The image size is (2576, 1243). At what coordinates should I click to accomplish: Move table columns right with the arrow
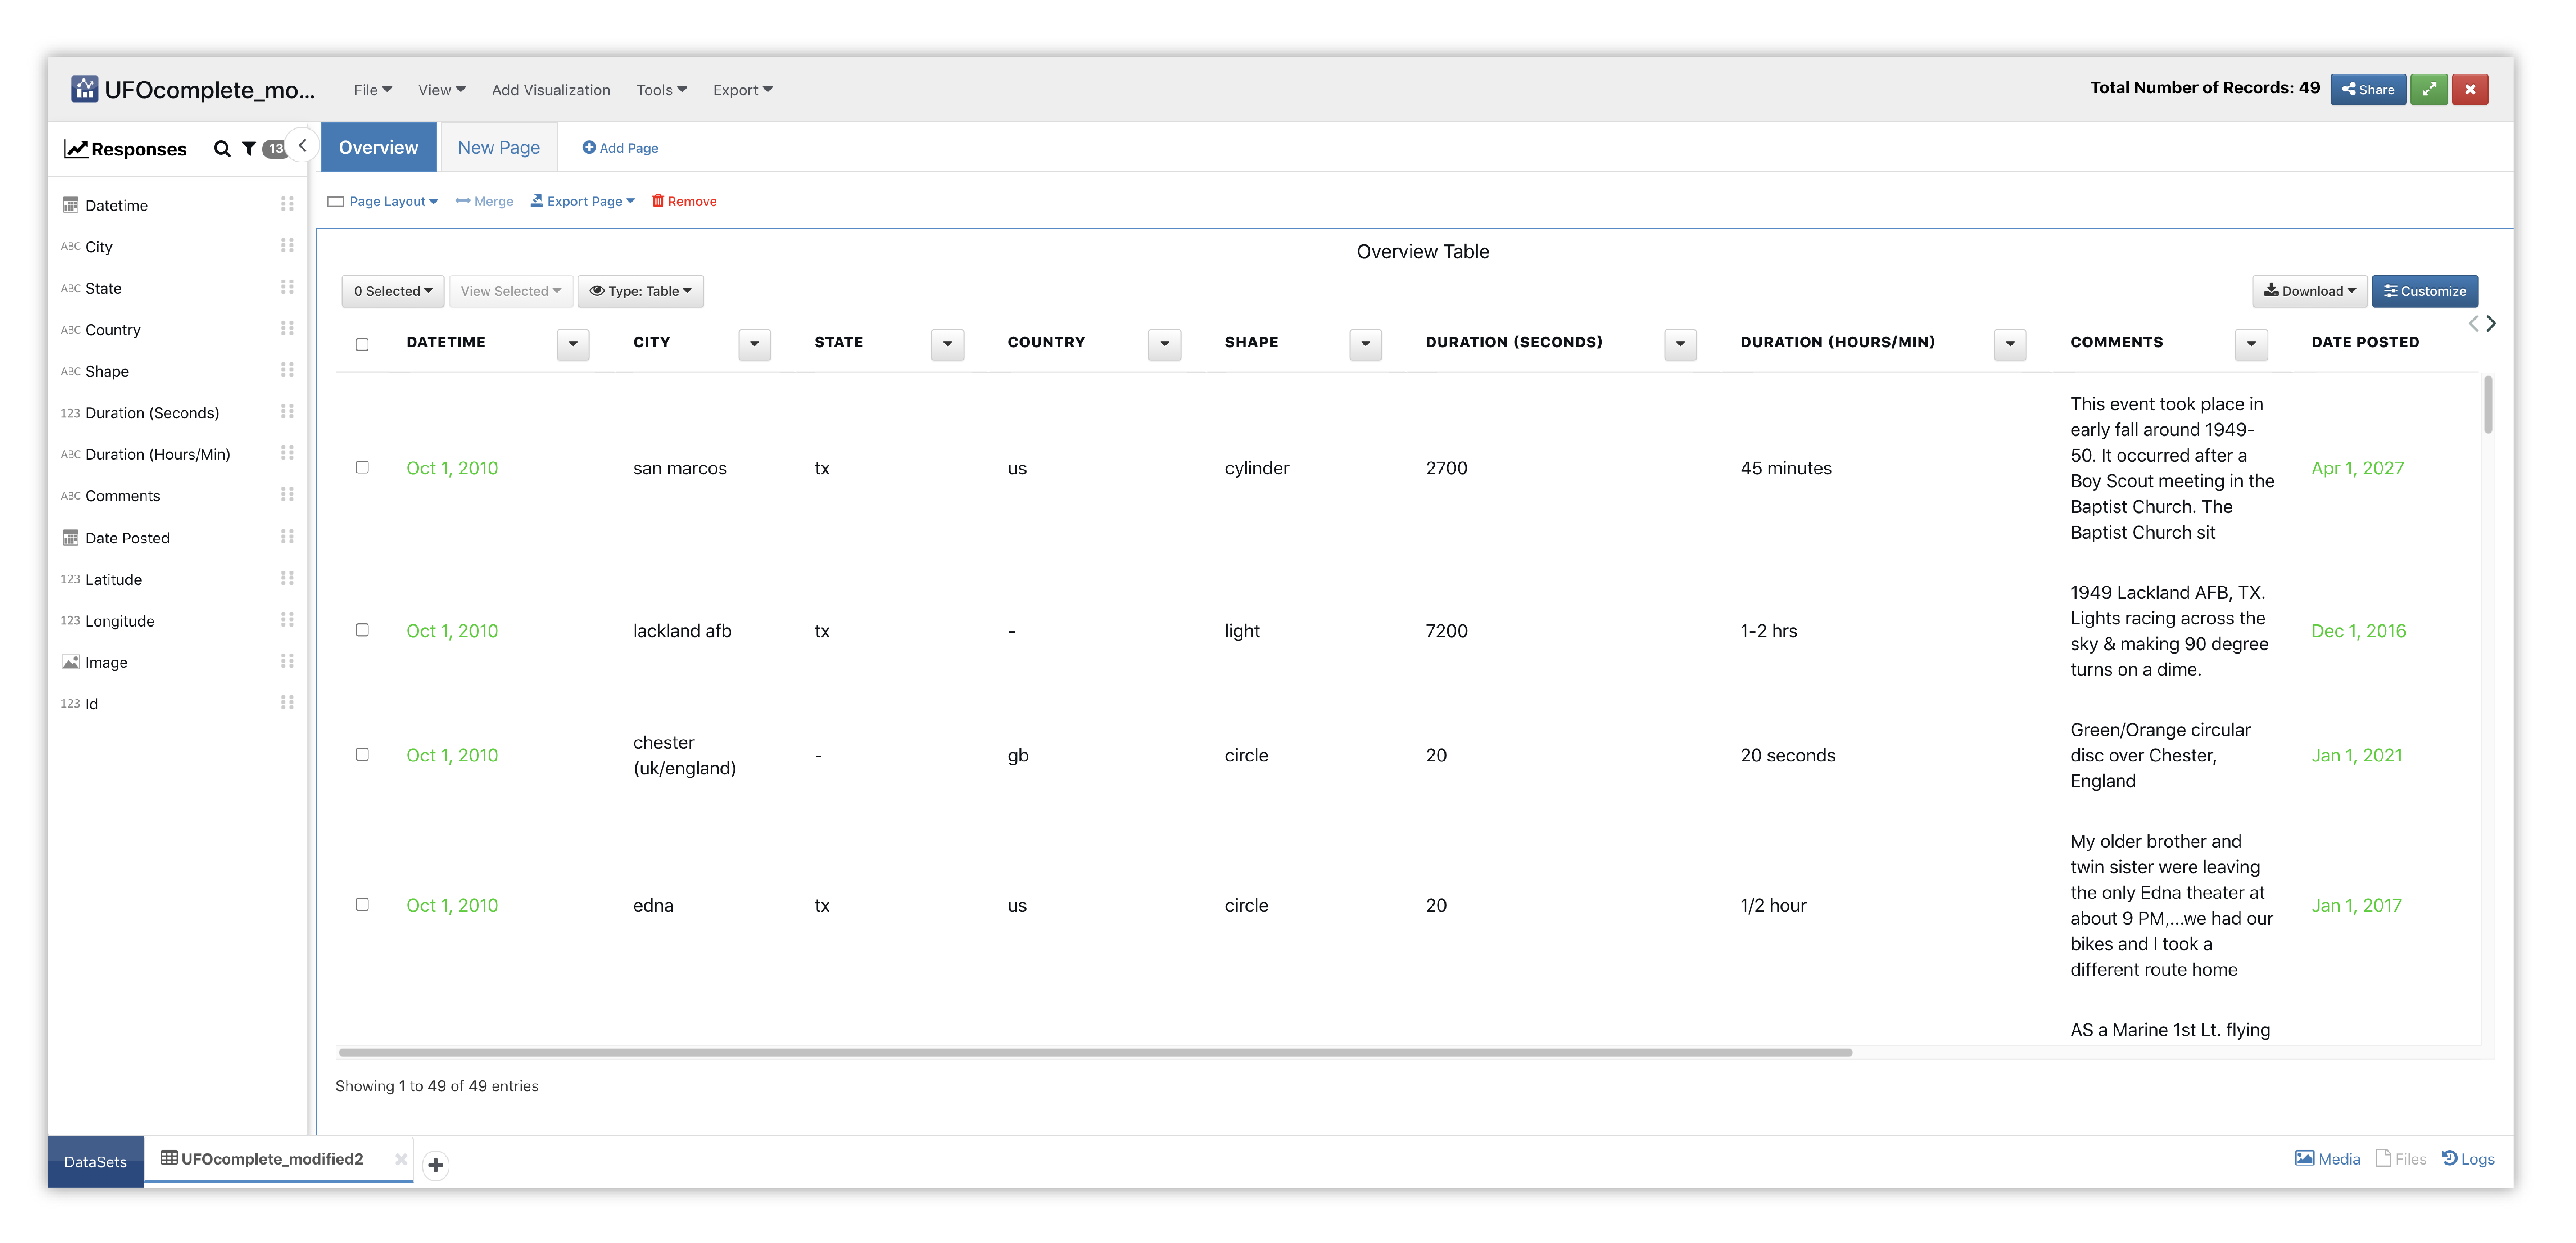2491,323
